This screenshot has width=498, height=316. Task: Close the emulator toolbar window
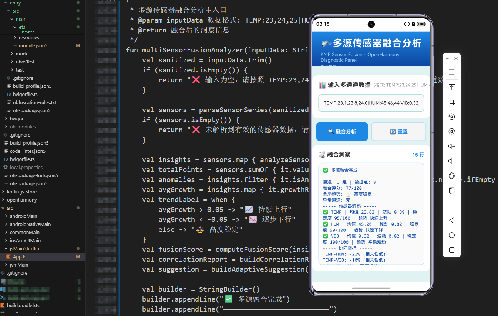pyautogui.click(x=456, y=58)
